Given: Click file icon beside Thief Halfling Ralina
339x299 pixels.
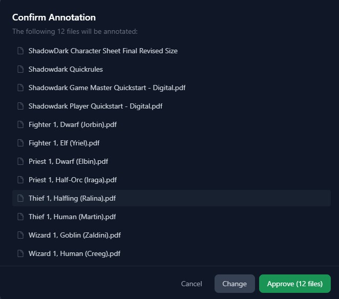Looking at the screenshot, I should click(20, 198).
